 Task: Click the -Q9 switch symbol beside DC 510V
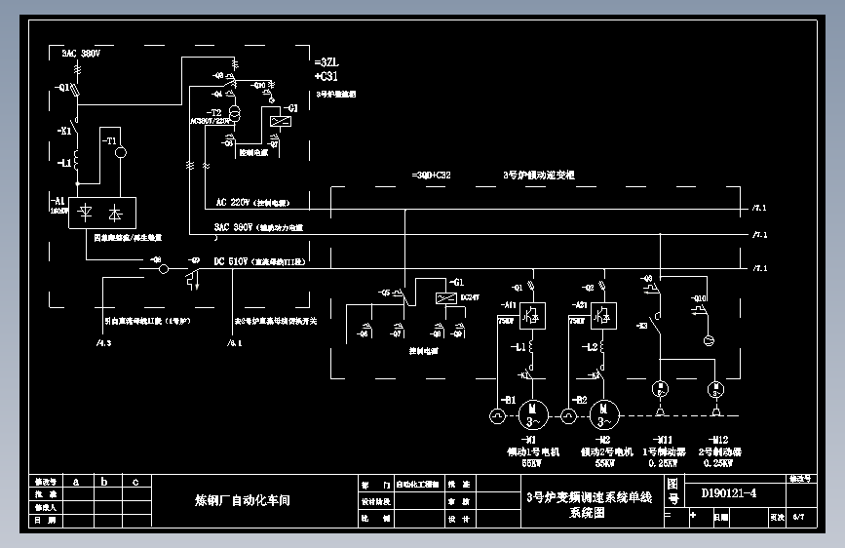(193, 279)
